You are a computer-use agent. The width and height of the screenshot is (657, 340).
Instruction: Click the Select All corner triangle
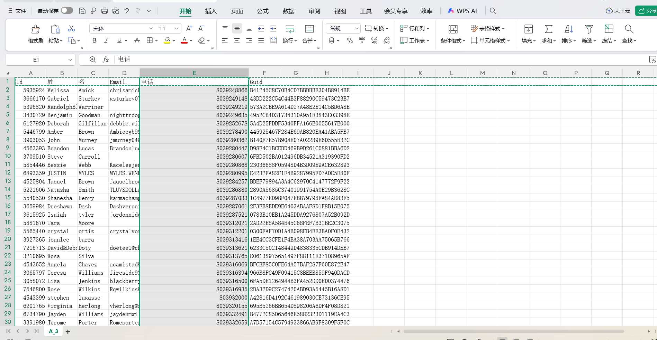click(8, 73)
